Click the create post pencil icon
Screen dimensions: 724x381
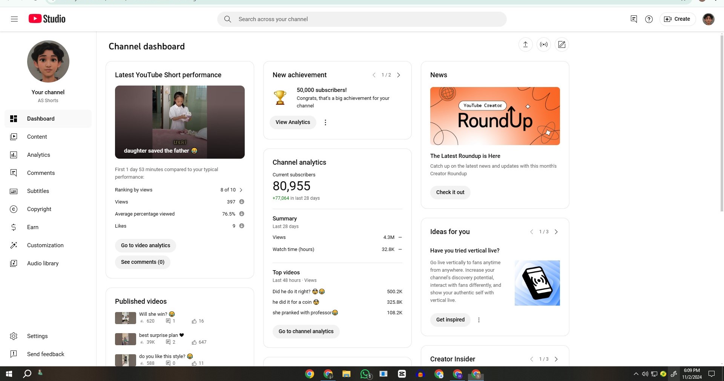[x=562, y=44]
